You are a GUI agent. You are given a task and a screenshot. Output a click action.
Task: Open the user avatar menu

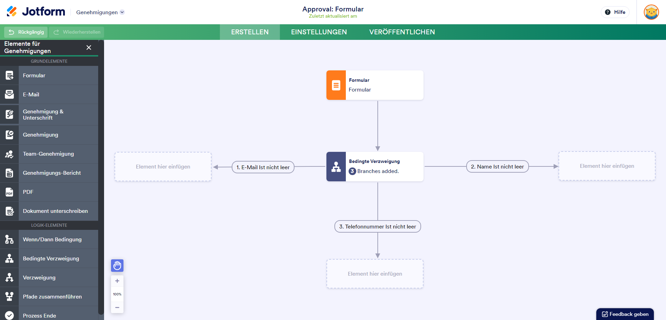(651, 12)
